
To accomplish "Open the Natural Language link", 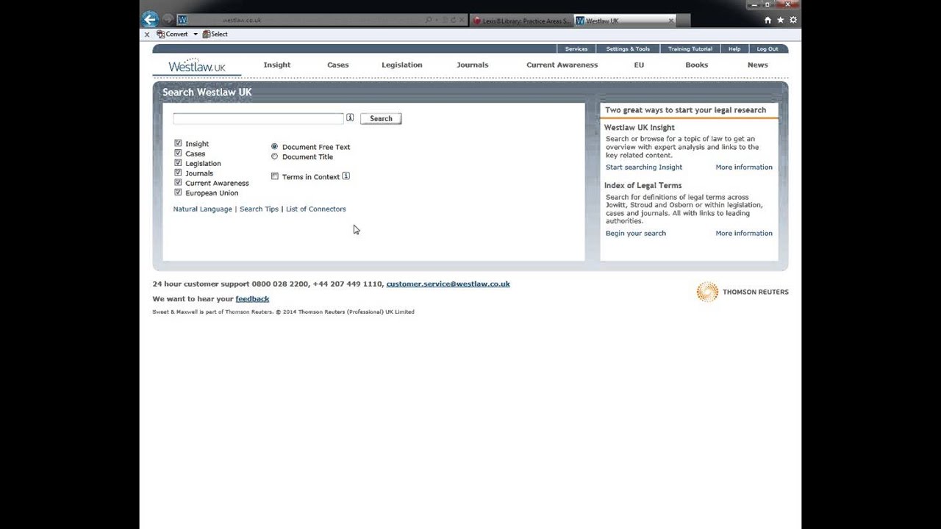I will pos(202,209).
